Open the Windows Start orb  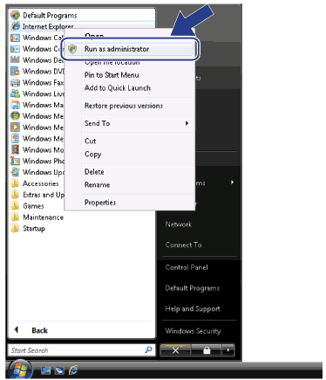[20, 370]
